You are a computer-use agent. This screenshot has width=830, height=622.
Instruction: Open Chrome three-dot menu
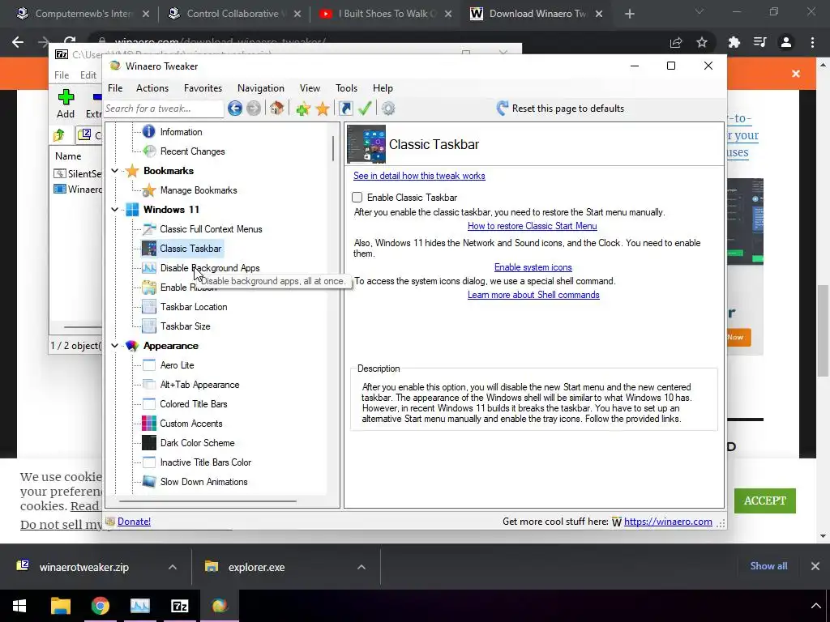tap(812, 42)
